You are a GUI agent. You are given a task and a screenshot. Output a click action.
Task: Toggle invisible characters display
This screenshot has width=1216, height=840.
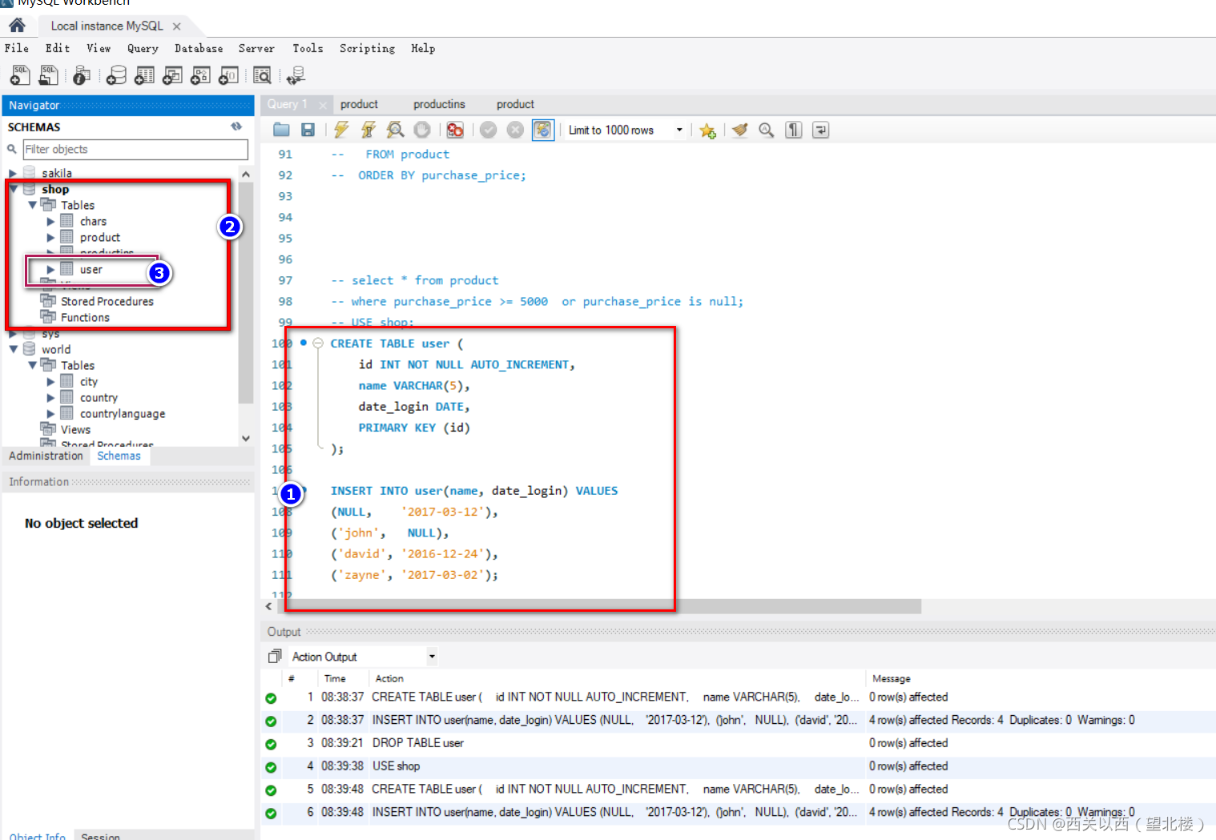pos(794,130)
